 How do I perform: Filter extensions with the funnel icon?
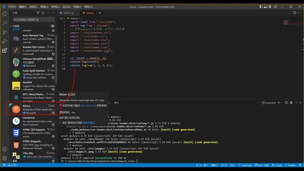coord(38,13)
